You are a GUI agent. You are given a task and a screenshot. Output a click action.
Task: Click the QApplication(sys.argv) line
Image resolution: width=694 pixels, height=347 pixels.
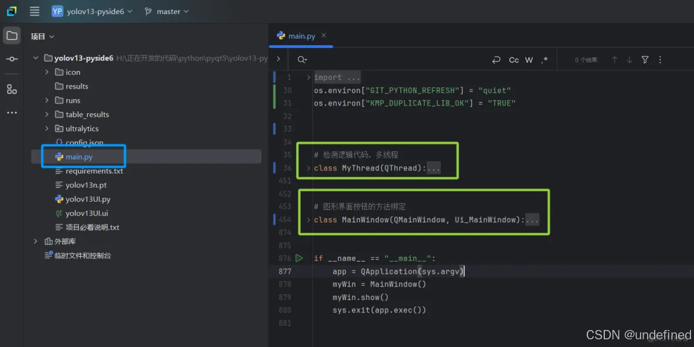[x=399, y=271]
